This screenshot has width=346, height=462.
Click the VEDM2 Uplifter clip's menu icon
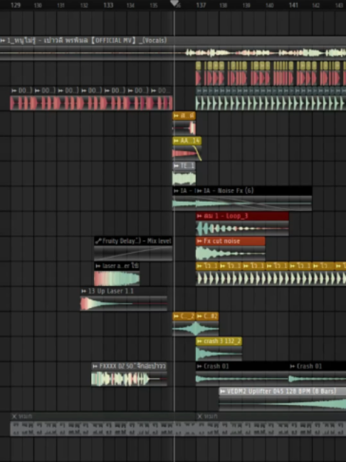click(223, 391)
